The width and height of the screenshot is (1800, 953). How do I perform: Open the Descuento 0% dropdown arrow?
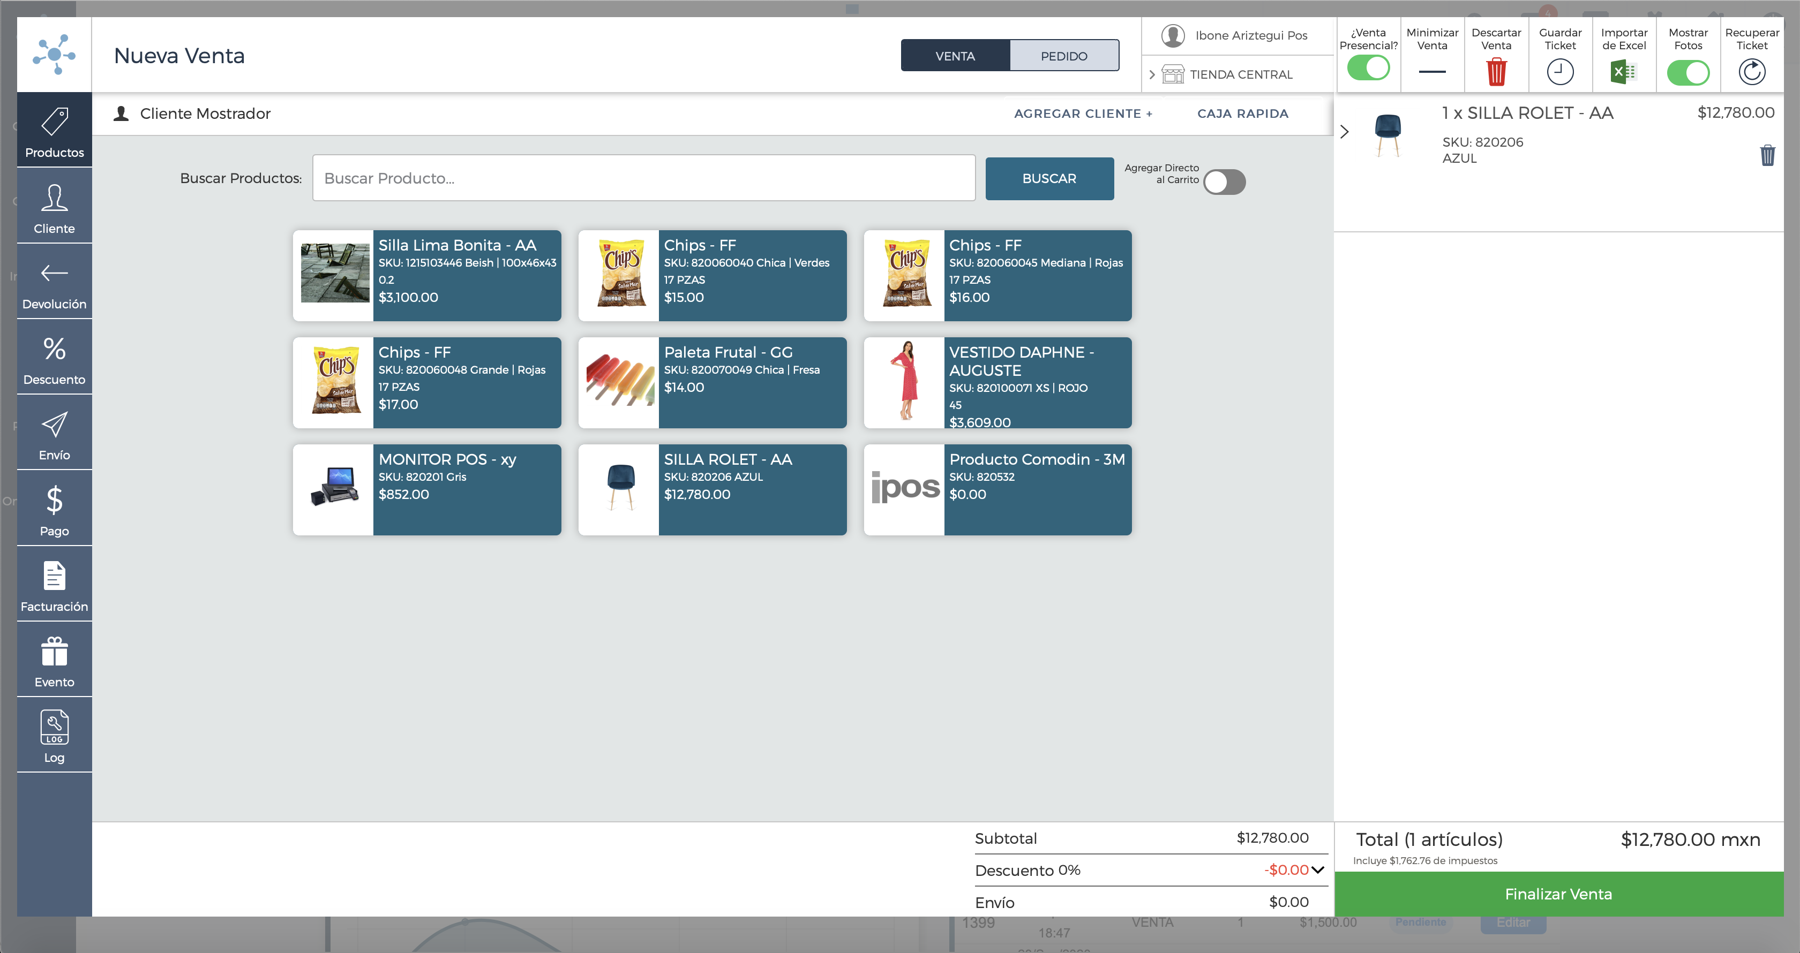pos(1318,870)
